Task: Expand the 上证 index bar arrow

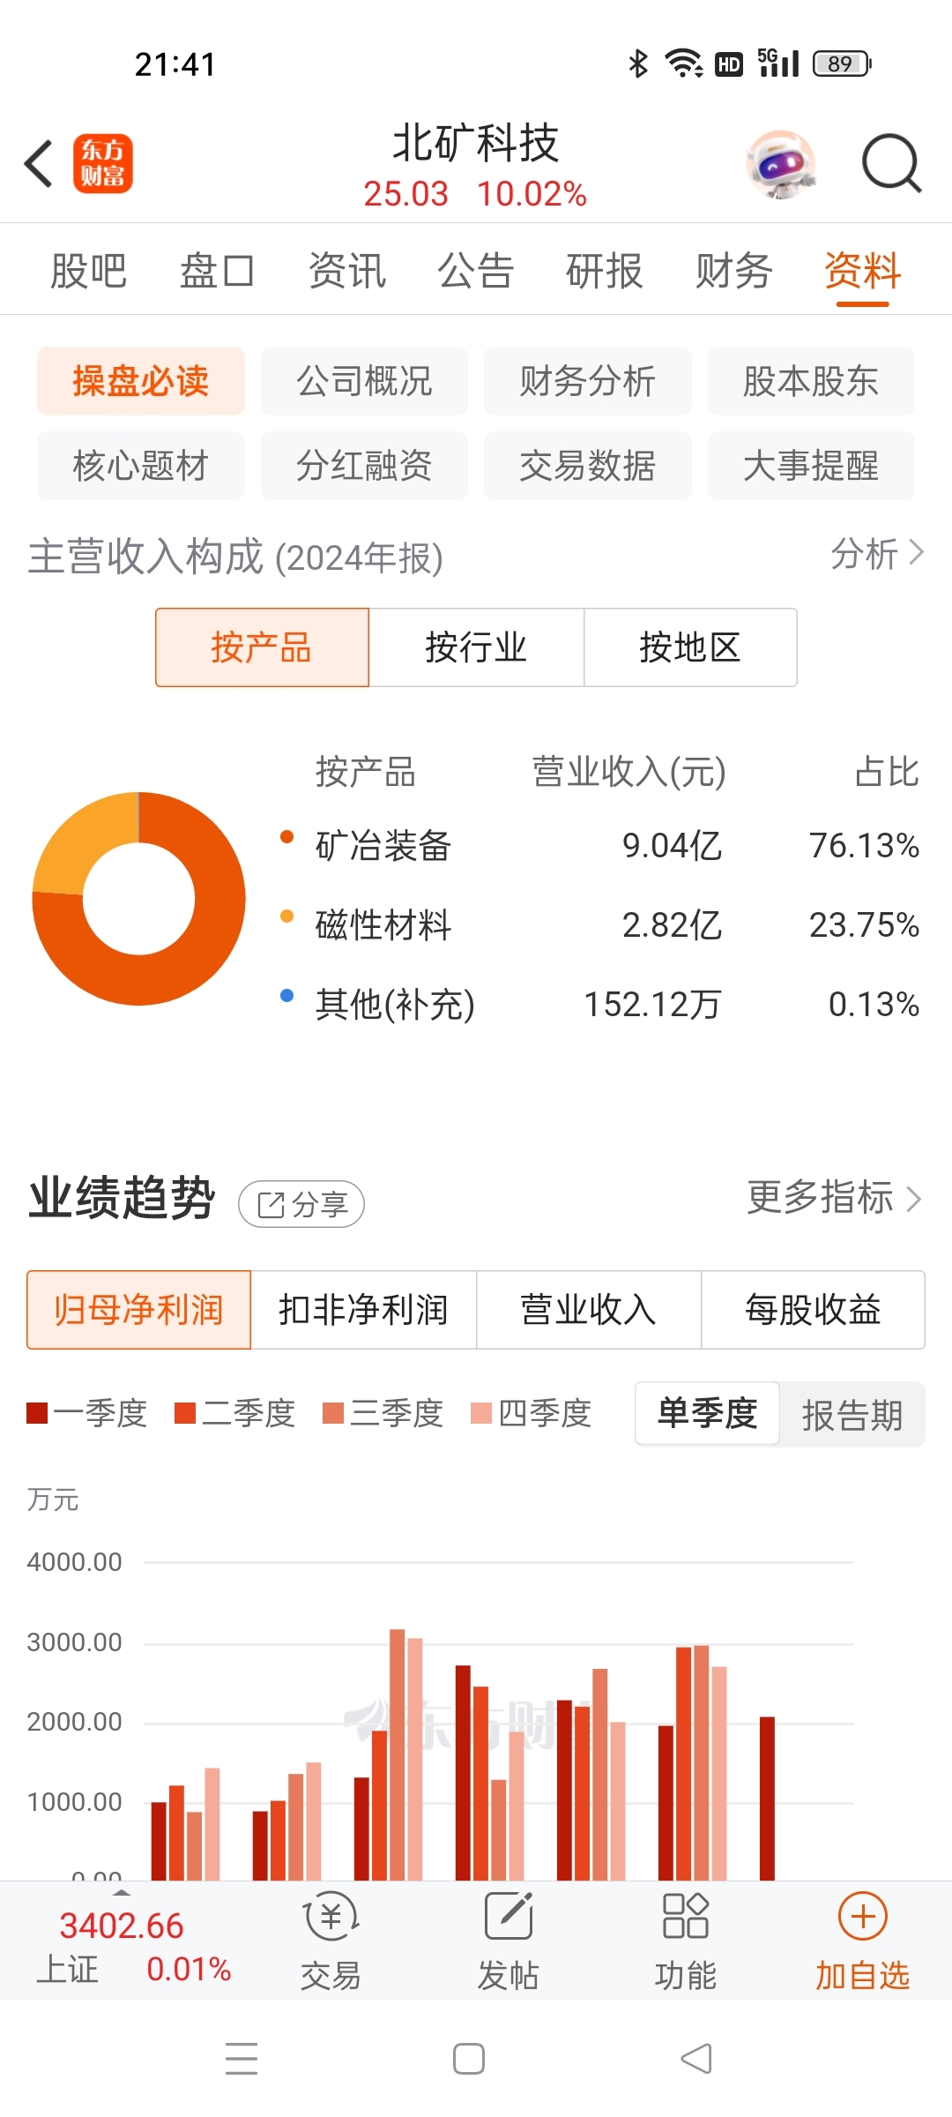Action: [122, 1893]
